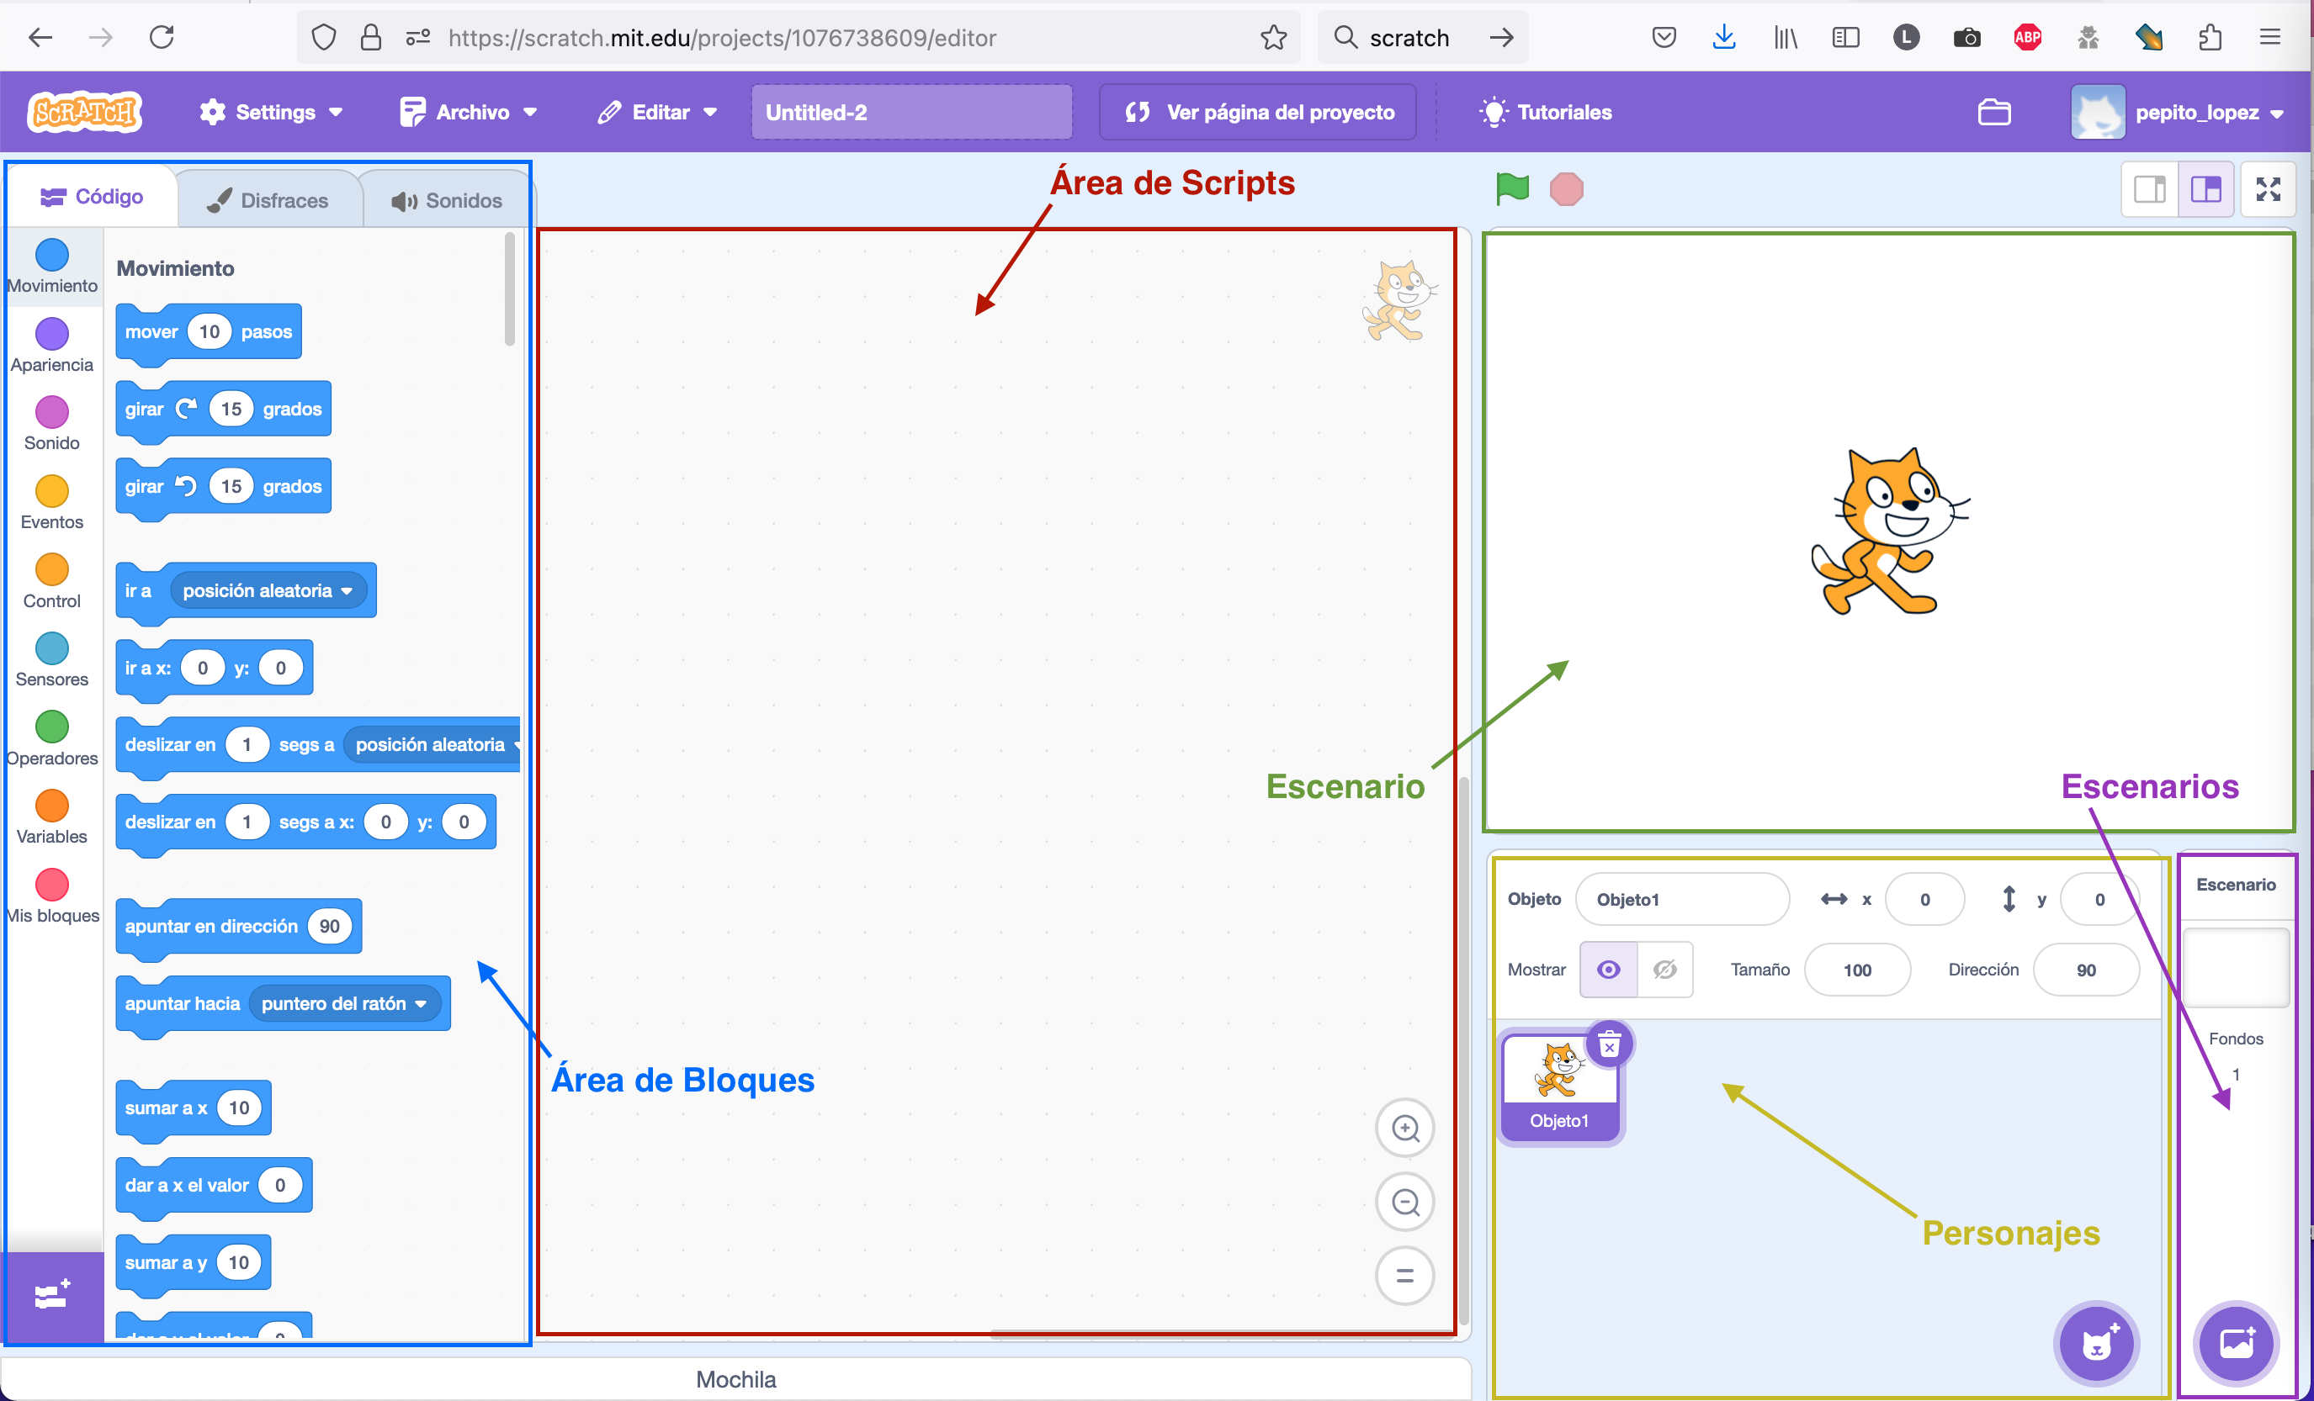Run the project with the green flag

tap(1512, 188)
